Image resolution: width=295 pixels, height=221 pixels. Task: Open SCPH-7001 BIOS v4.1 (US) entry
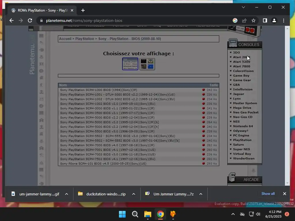[108, 150]
